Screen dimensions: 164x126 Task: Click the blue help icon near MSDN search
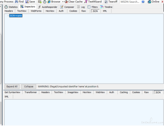click(143, 2)
